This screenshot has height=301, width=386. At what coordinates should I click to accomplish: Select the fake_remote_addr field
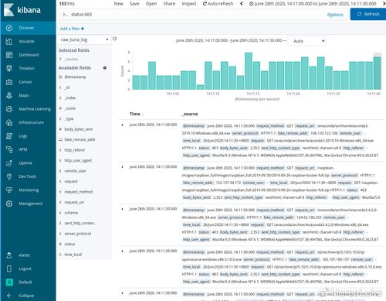[x=80, y=139]
